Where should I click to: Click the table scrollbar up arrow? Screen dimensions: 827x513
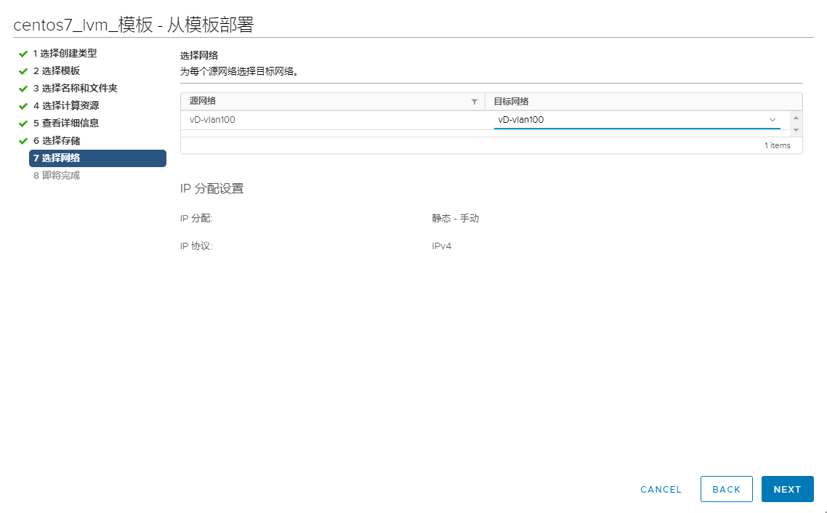[796, 118]
